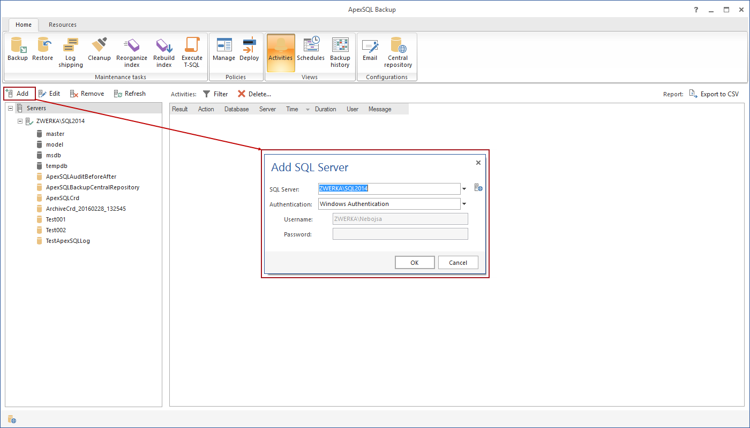Open the Authentication dropdown arrow
The width and height of the screenshot is (750, 428).
[x=464, y=204]
